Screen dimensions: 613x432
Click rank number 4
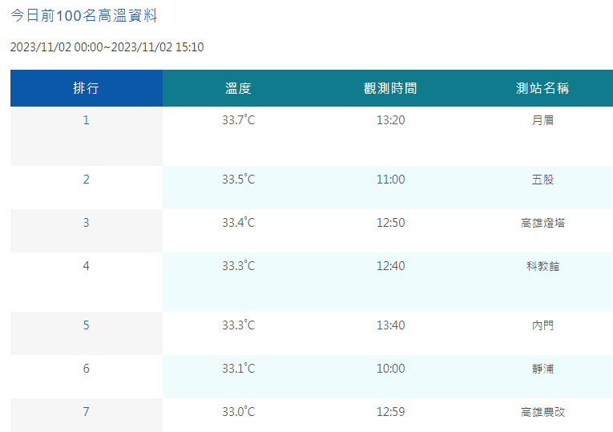coord(86,266)
